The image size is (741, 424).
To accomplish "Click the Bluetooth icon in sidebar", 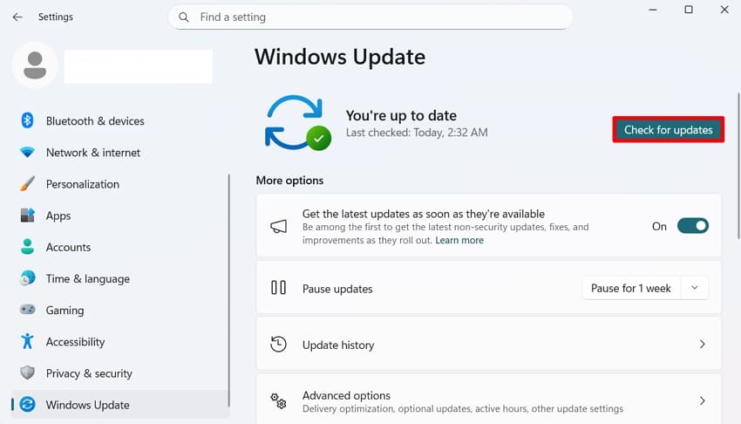I will [27, 120].
